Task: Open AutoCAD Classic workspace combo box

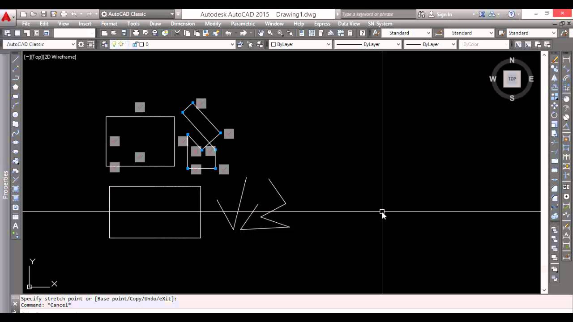Action: pyautogui.click(x=39, y=44)
